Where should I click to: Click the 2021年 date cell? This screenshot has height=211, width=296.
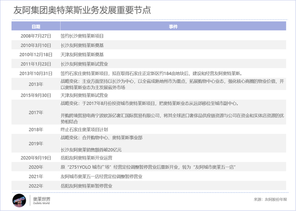[36, 177]
